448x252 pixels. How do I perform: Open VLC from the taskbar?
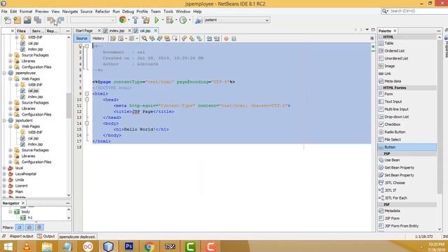pyautogui.click(x=27, y=246)
